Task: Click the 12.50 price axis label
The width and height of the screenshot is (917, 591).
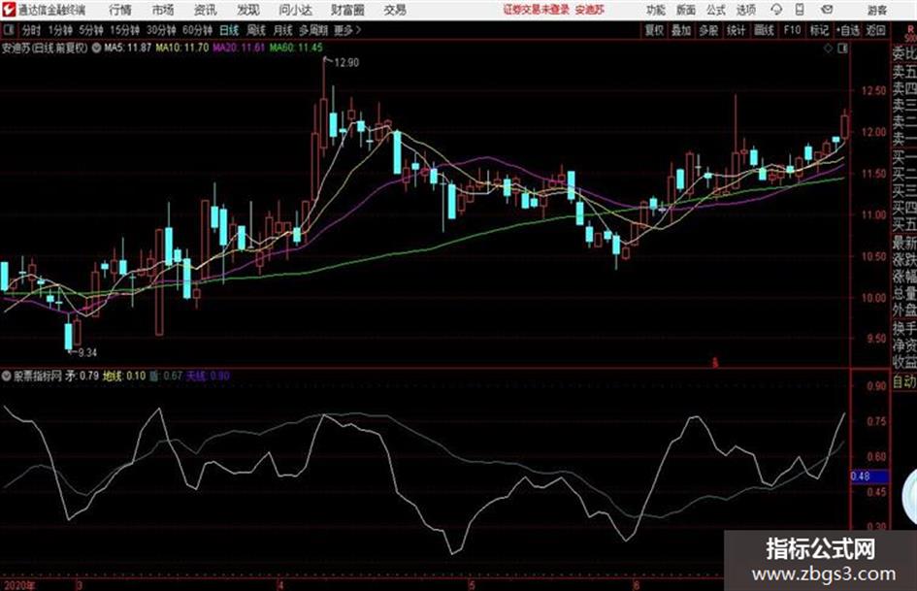Action: pos(873,90)
